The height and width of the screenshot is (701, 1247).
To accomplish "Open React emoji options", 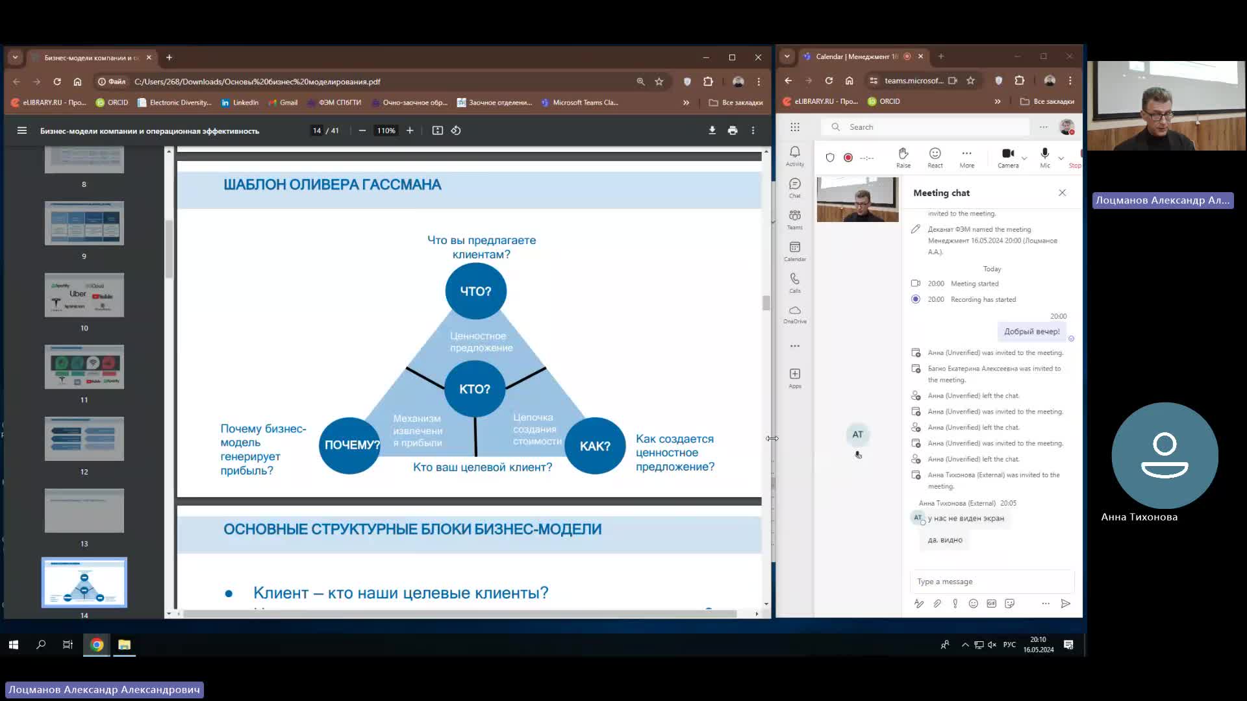I will [935, 157].
